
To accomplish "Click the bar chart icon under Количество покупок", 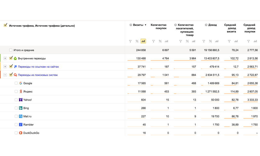I will (166, 41).
